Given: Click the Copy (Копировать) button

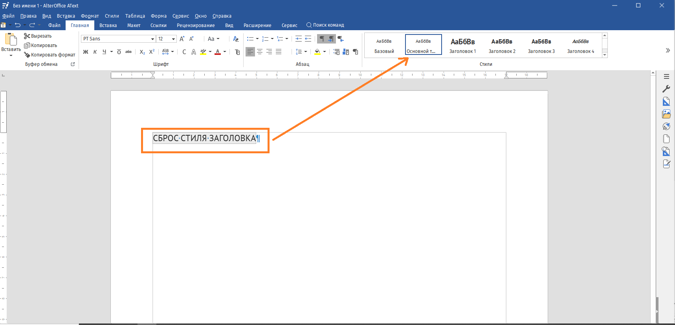Looking at the screenshot, I should pyautogui.click(x=40, y=45).
